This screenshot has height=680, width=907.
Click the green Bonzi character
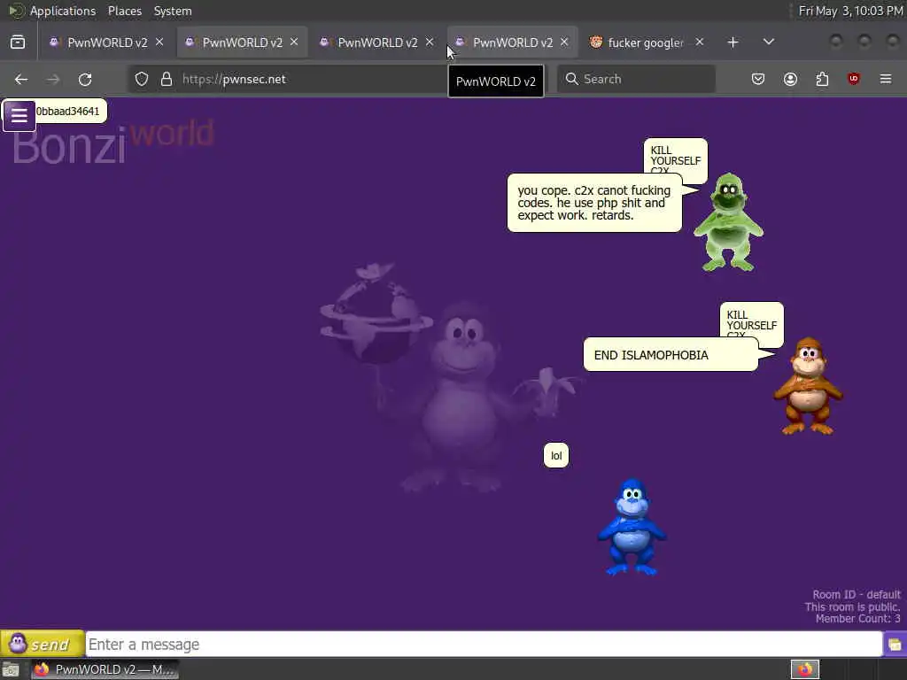728,222
